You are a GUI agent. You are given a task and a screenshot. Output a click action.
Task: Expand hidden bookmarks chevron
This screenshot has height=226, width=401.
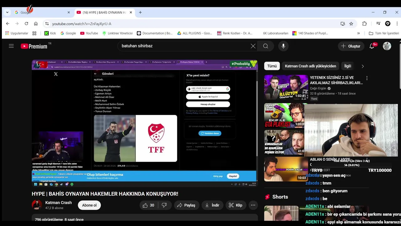358,33
